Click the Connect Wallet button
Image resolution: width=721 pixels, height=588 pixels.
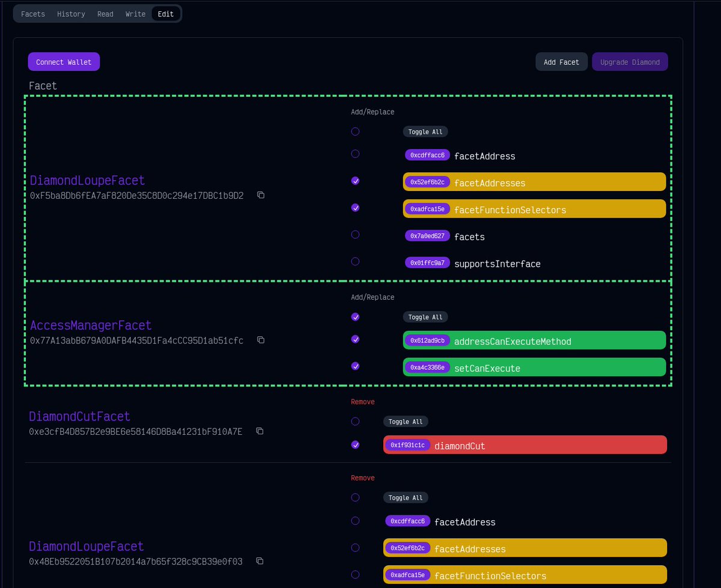point(64,61)
